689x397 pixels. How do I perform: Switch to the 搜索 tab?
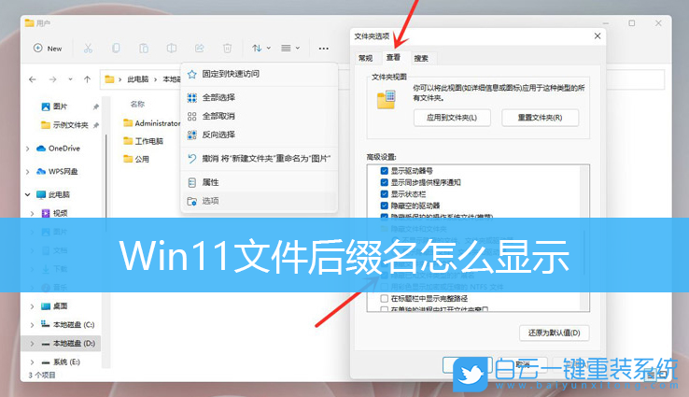point(421,58)
